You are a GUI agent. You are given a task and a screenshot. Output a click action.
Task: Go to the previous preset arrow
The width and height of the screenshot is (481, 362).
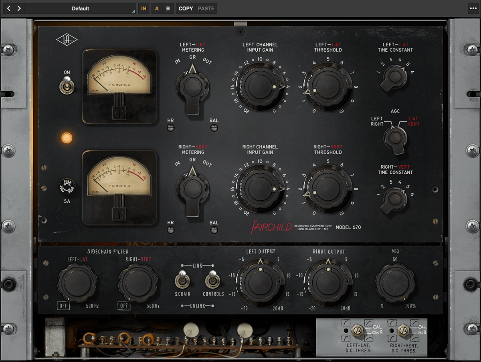click(9, 8)
